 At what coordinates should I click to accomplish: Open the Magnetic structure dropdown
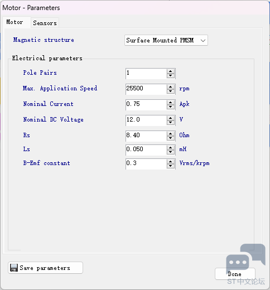click(166, 40)
